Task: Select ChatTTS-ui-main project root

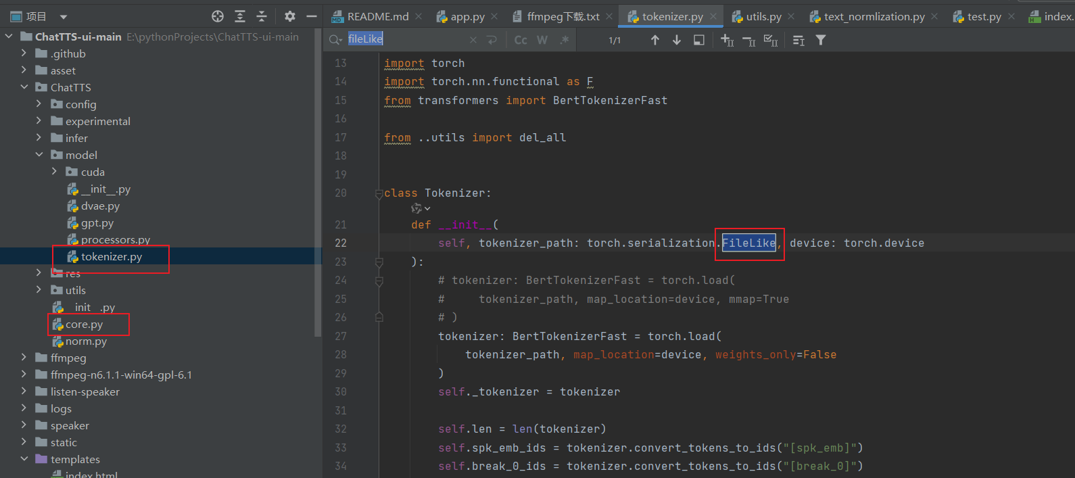Action: [78, 37]
